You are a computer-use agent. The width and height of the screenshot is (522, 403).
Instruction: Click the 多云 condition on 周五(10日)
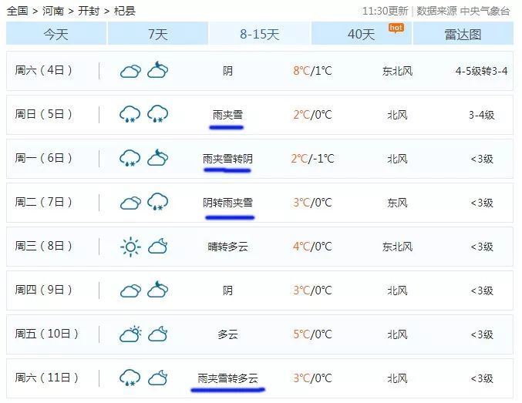pyautogui.click(x=227, y=334)
